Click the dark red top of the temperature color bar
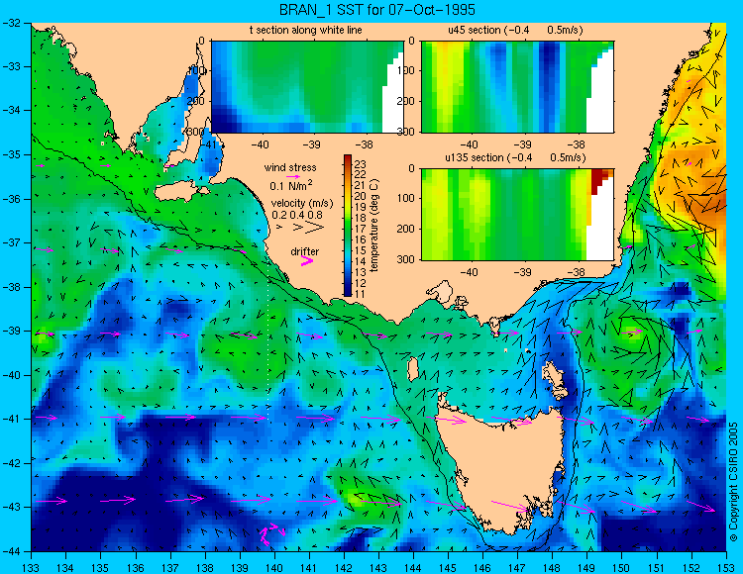 click(348, 159)
